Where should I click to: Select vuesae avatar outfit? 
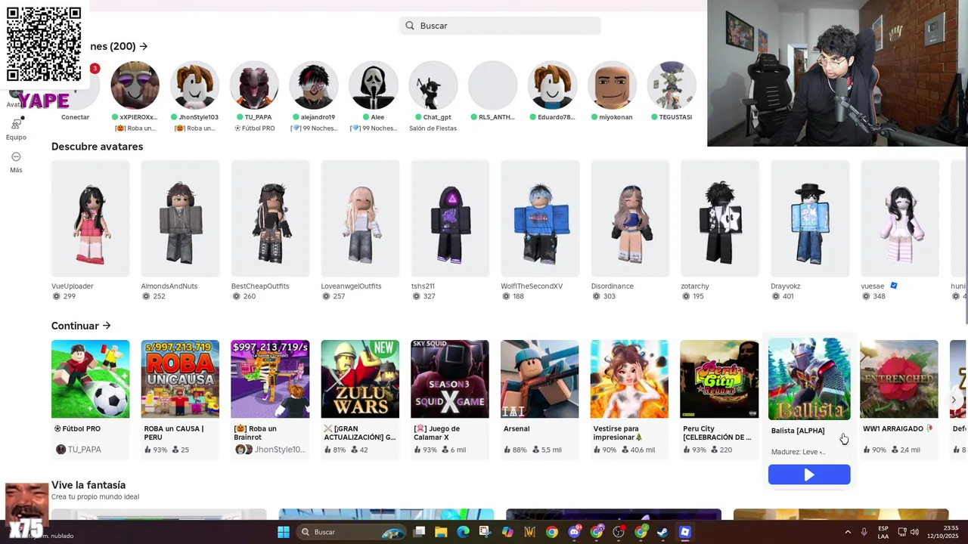pyautogui.click(x=900, y=218)
